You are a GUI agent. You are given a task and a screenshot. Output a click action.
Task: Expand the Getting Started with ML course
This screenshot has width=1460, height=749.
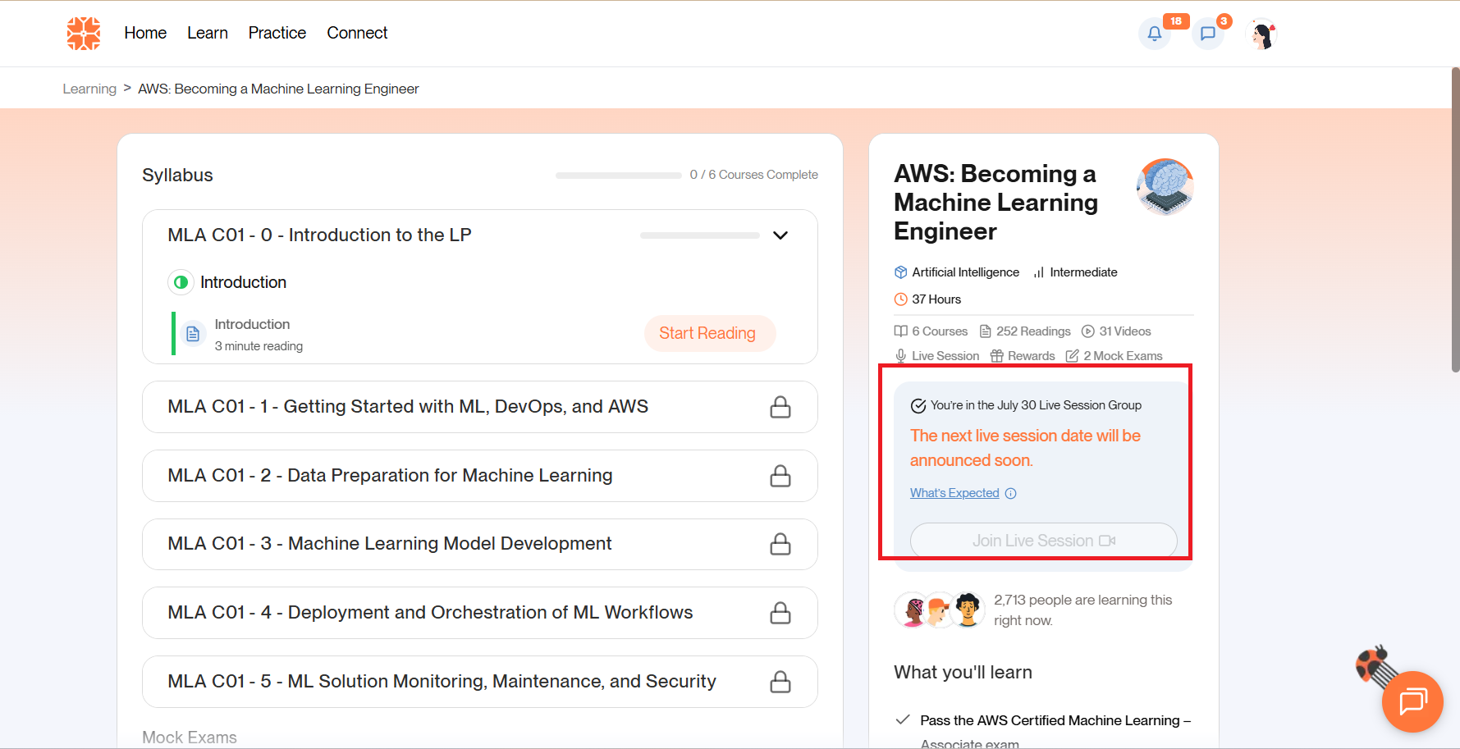pos(479,407)
